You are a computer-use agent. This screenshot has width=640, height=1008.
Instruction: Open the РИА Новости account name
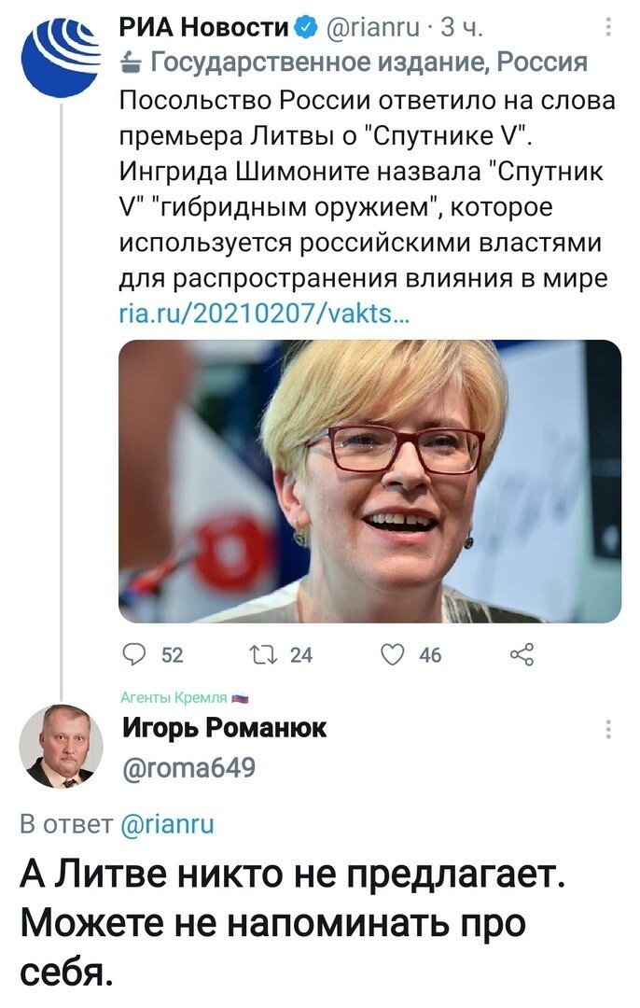tap(204, 28)
